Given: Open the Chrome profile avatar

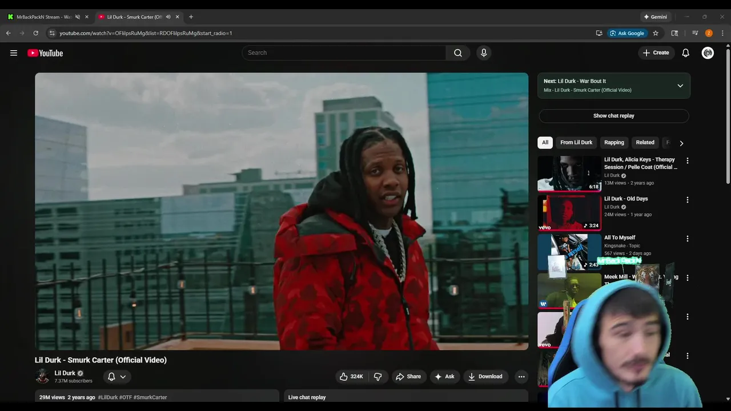Looking at the screenshot, I should [x=709, y=33].
